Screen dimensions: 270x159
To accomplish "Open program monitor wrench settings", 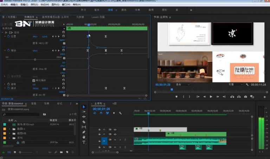I will [x=247, y=85].
